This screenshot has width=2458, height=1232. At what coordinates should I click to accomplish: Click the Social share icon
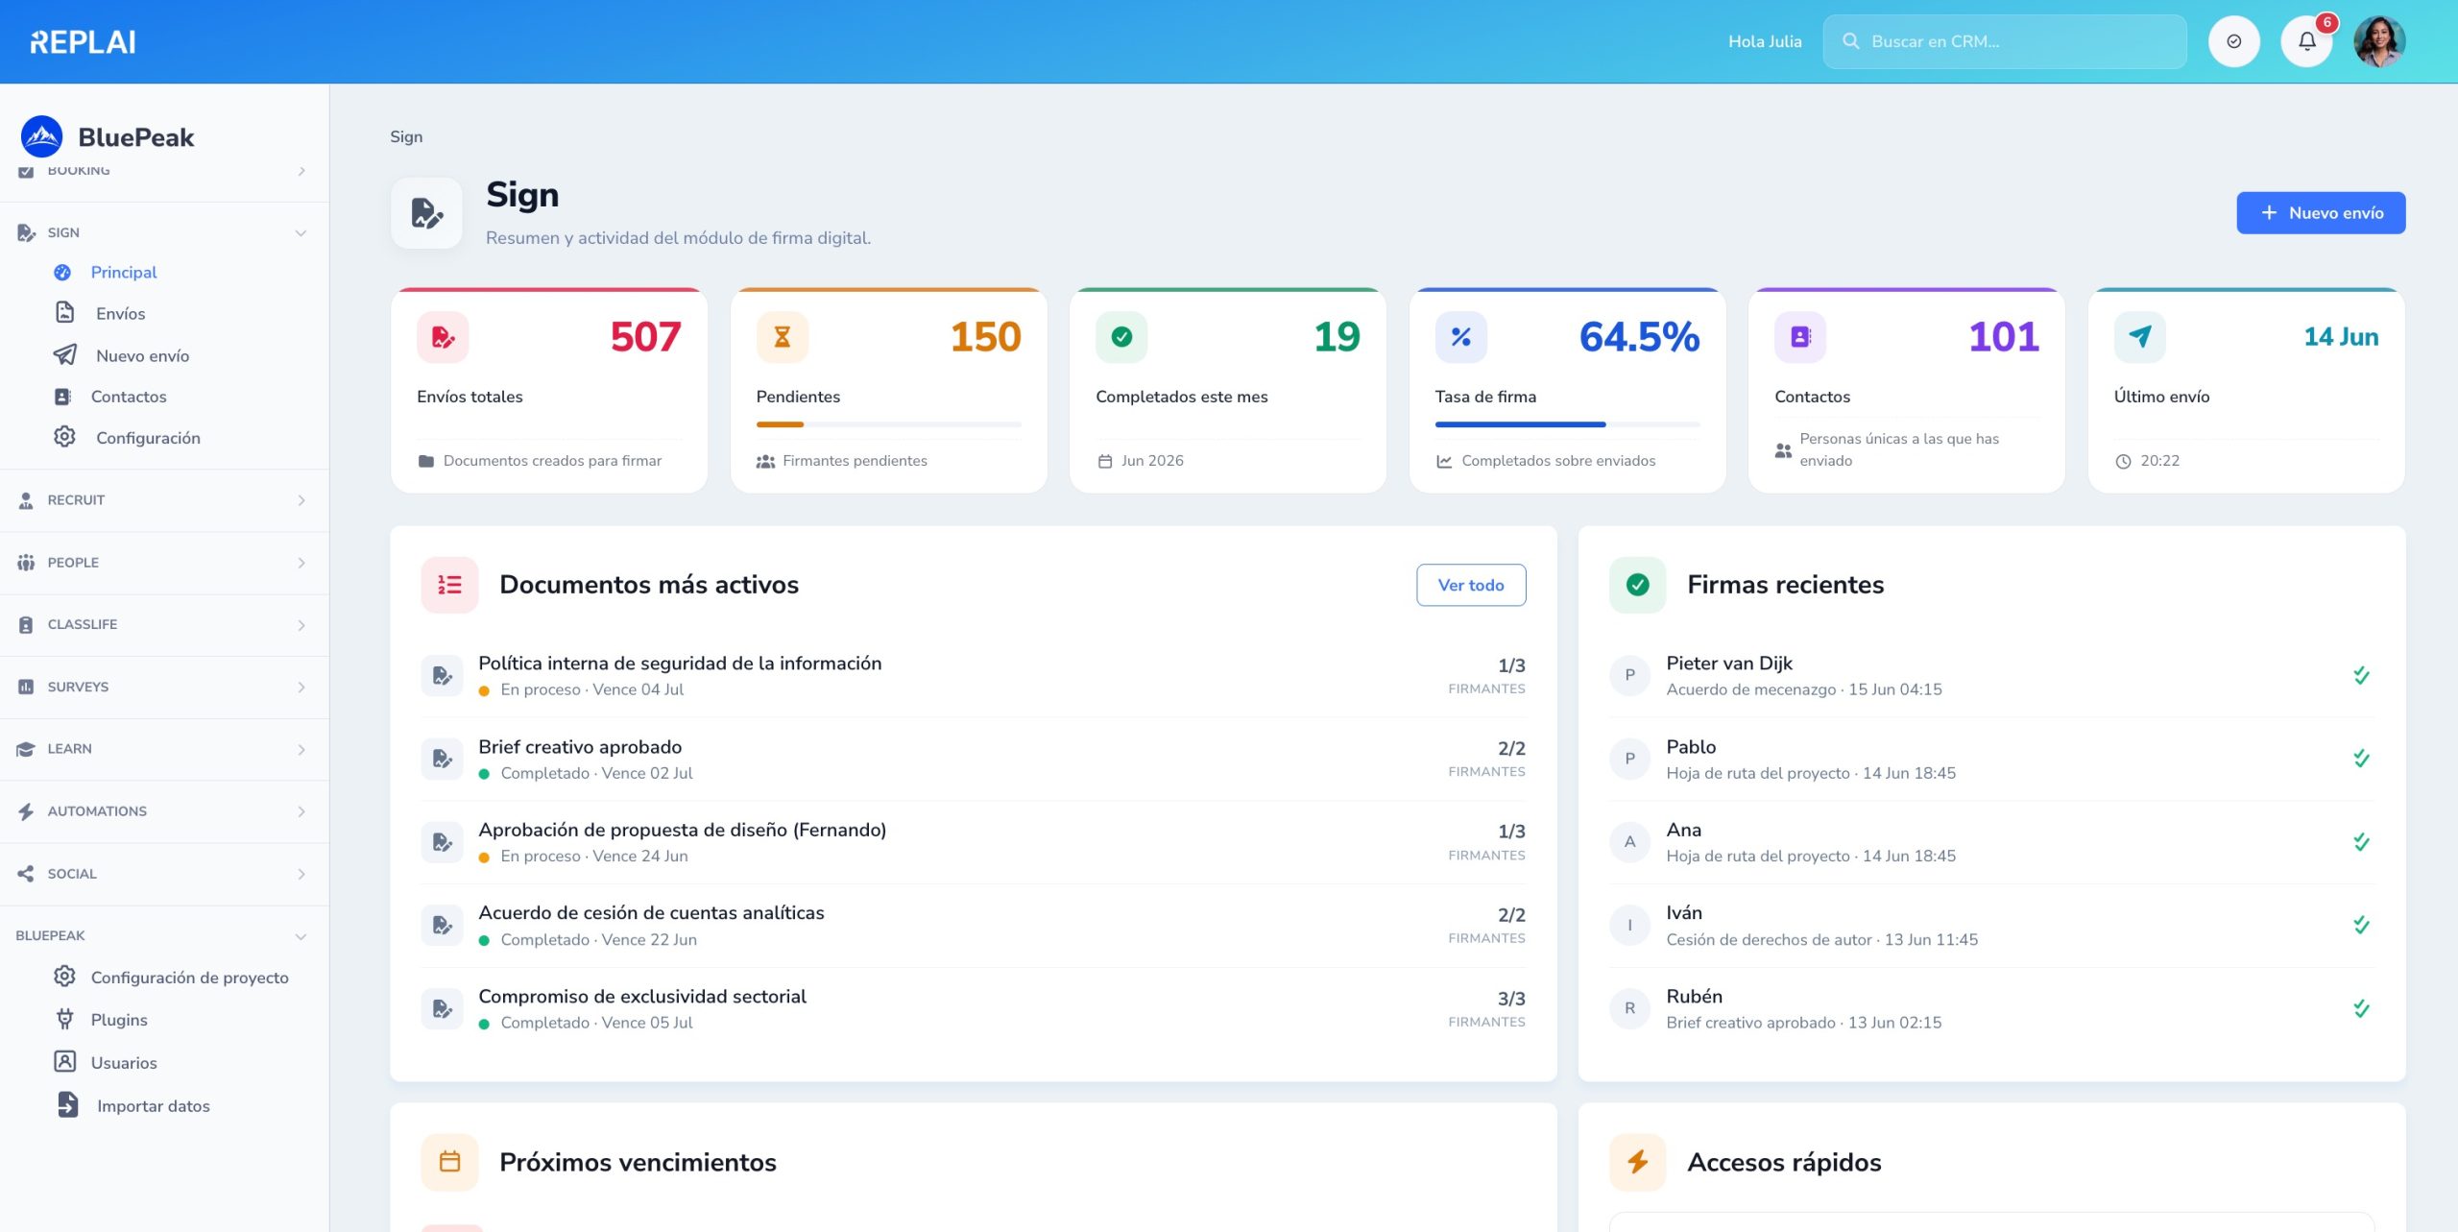26,874
